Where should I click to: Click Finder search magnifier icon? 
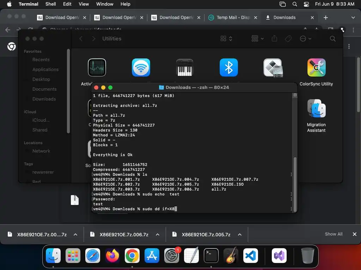click(x=332, y=39)
